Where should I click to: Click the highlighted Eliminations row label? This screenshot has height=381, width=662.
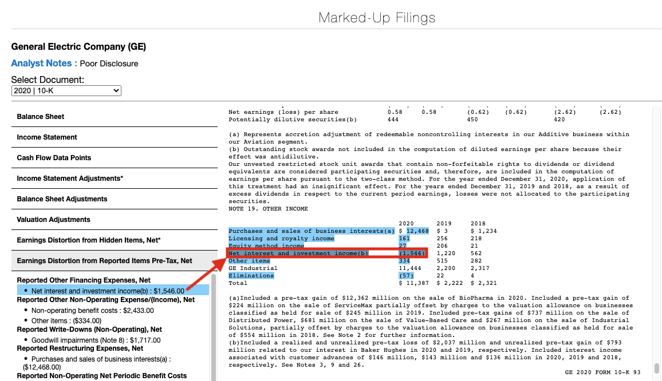coord(251,276)
